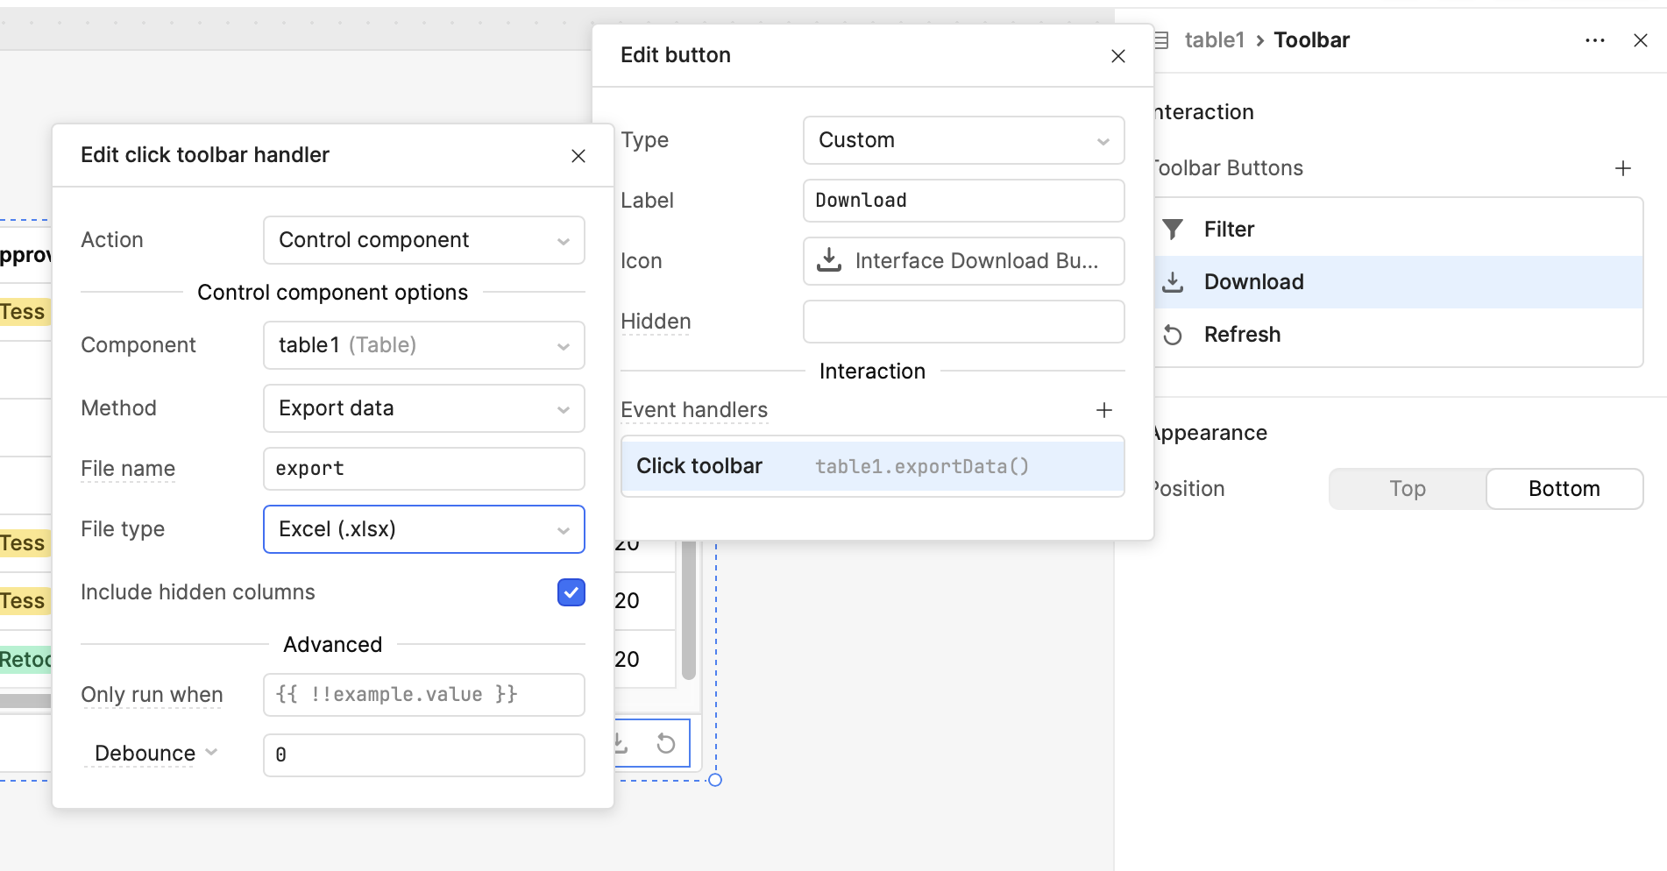Click the Toolbar breadcrumb label
1667x871 pixels.
pos(1312,40)
